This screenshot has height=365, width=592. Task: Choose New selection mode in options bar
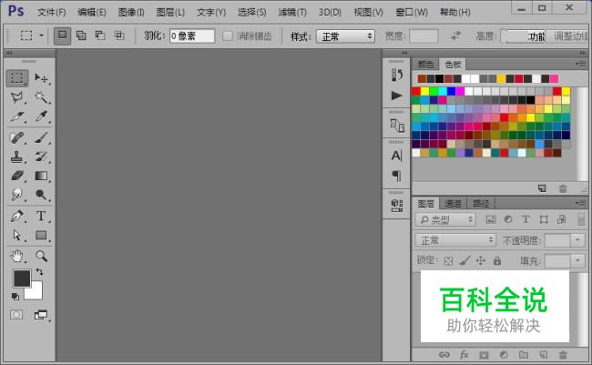tap(62, 36)
